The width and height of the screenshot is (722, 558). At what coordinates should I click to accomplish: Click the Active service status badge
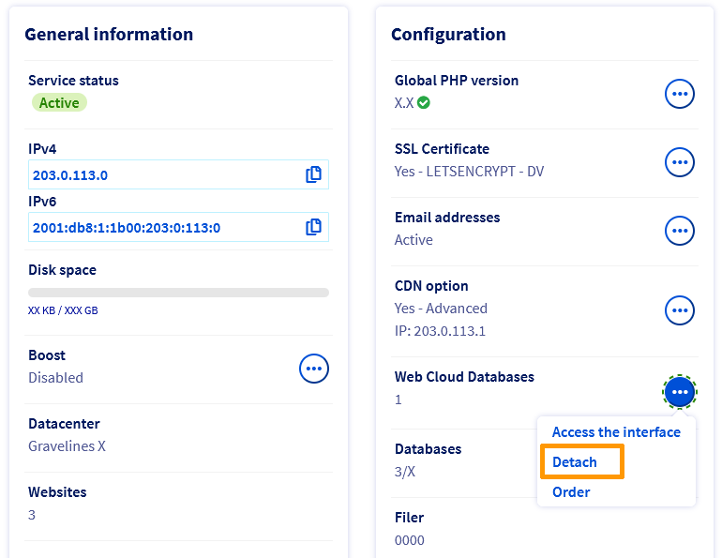(59, 103)
